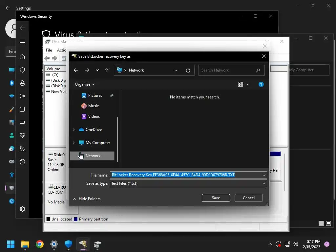Go back in Windows Security
The image size is (336, 252).
[x=22, y=28]
